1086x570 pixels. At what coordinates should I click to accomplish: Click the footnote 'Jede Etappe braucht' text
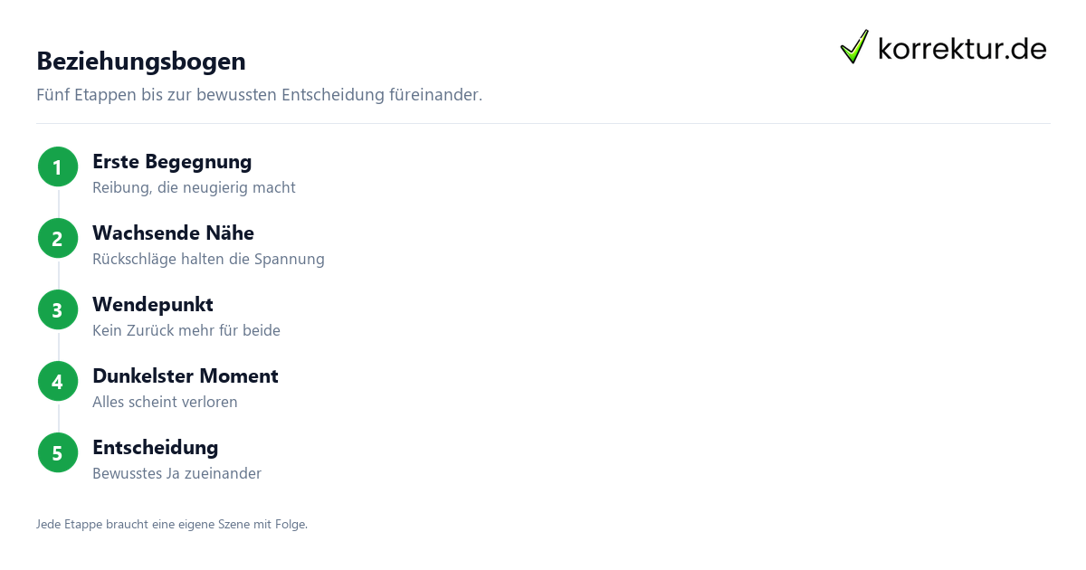pos(172,524)
